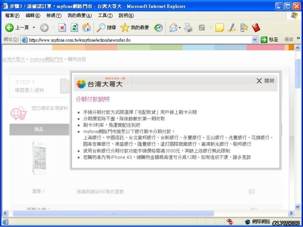
Task: Click the privacy eye icon in status bar
Action: 229,222
